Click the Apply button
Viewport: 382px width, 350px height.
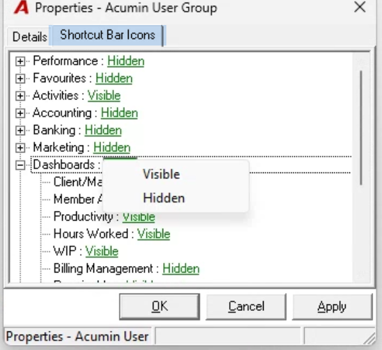[x=332, y=306]
